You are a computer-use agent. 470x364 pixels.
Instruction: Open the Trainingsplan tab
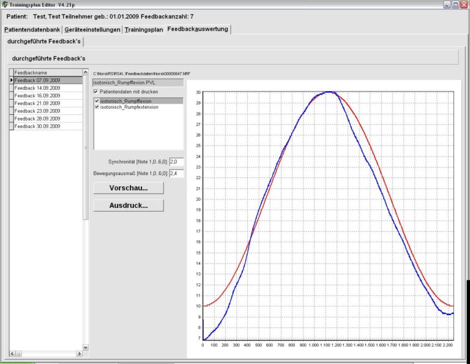pyautogui.click(x=144, y=29)
